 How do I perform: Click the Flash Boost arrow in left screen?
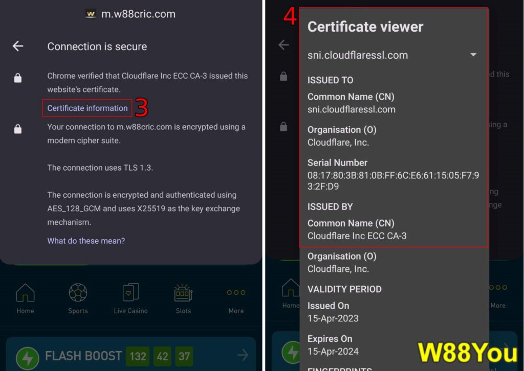pyautogui.click(x=243, y=355)
